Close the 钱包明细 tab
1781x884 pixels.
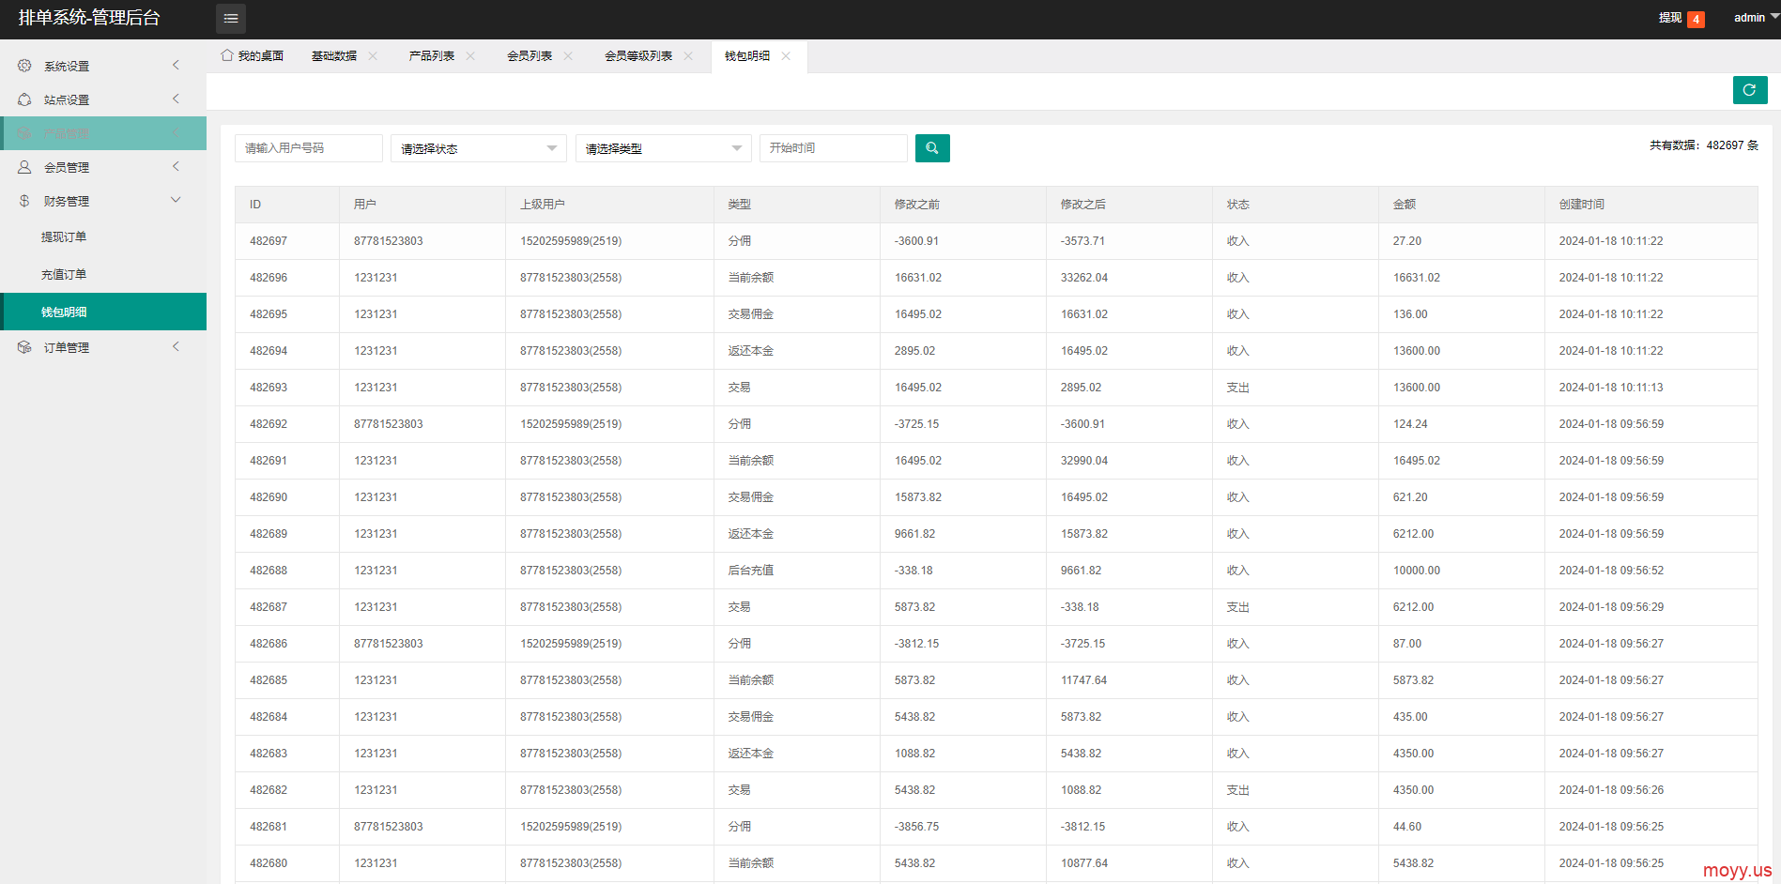pos(786,56)
